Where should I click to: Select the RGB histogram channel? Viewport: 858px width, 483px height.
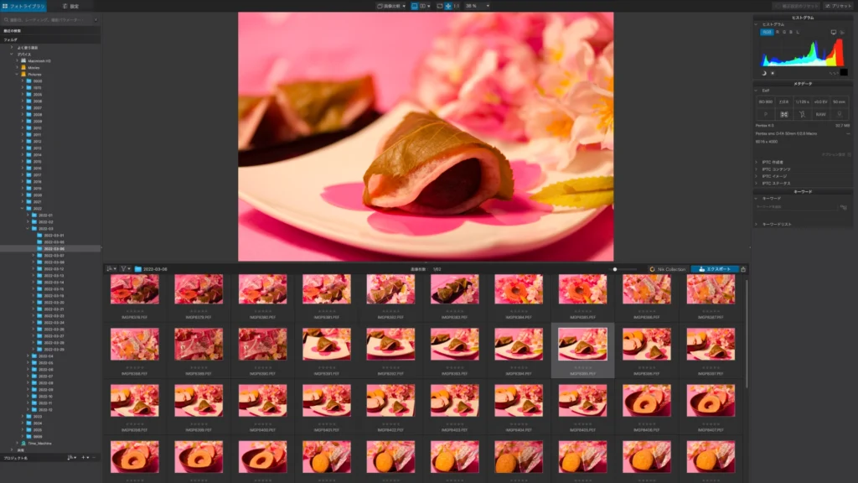pyautogui.click(x=767, y=32)
